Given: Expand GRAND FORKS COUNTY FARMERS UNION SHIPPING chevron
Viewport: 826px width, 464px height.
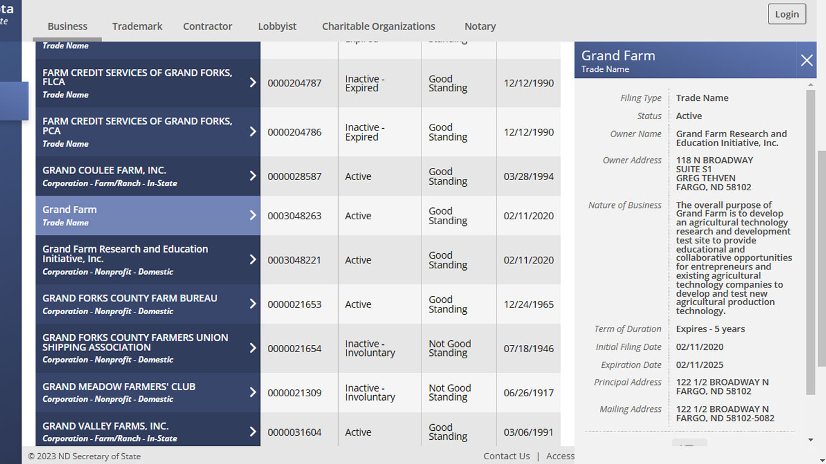Looking at the screenshot, I should pyautogui.click(x=253, y=348).
